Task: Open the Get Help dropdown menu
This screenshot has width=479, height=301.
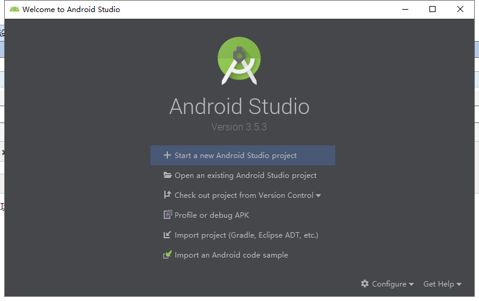Action: [442, 284]
